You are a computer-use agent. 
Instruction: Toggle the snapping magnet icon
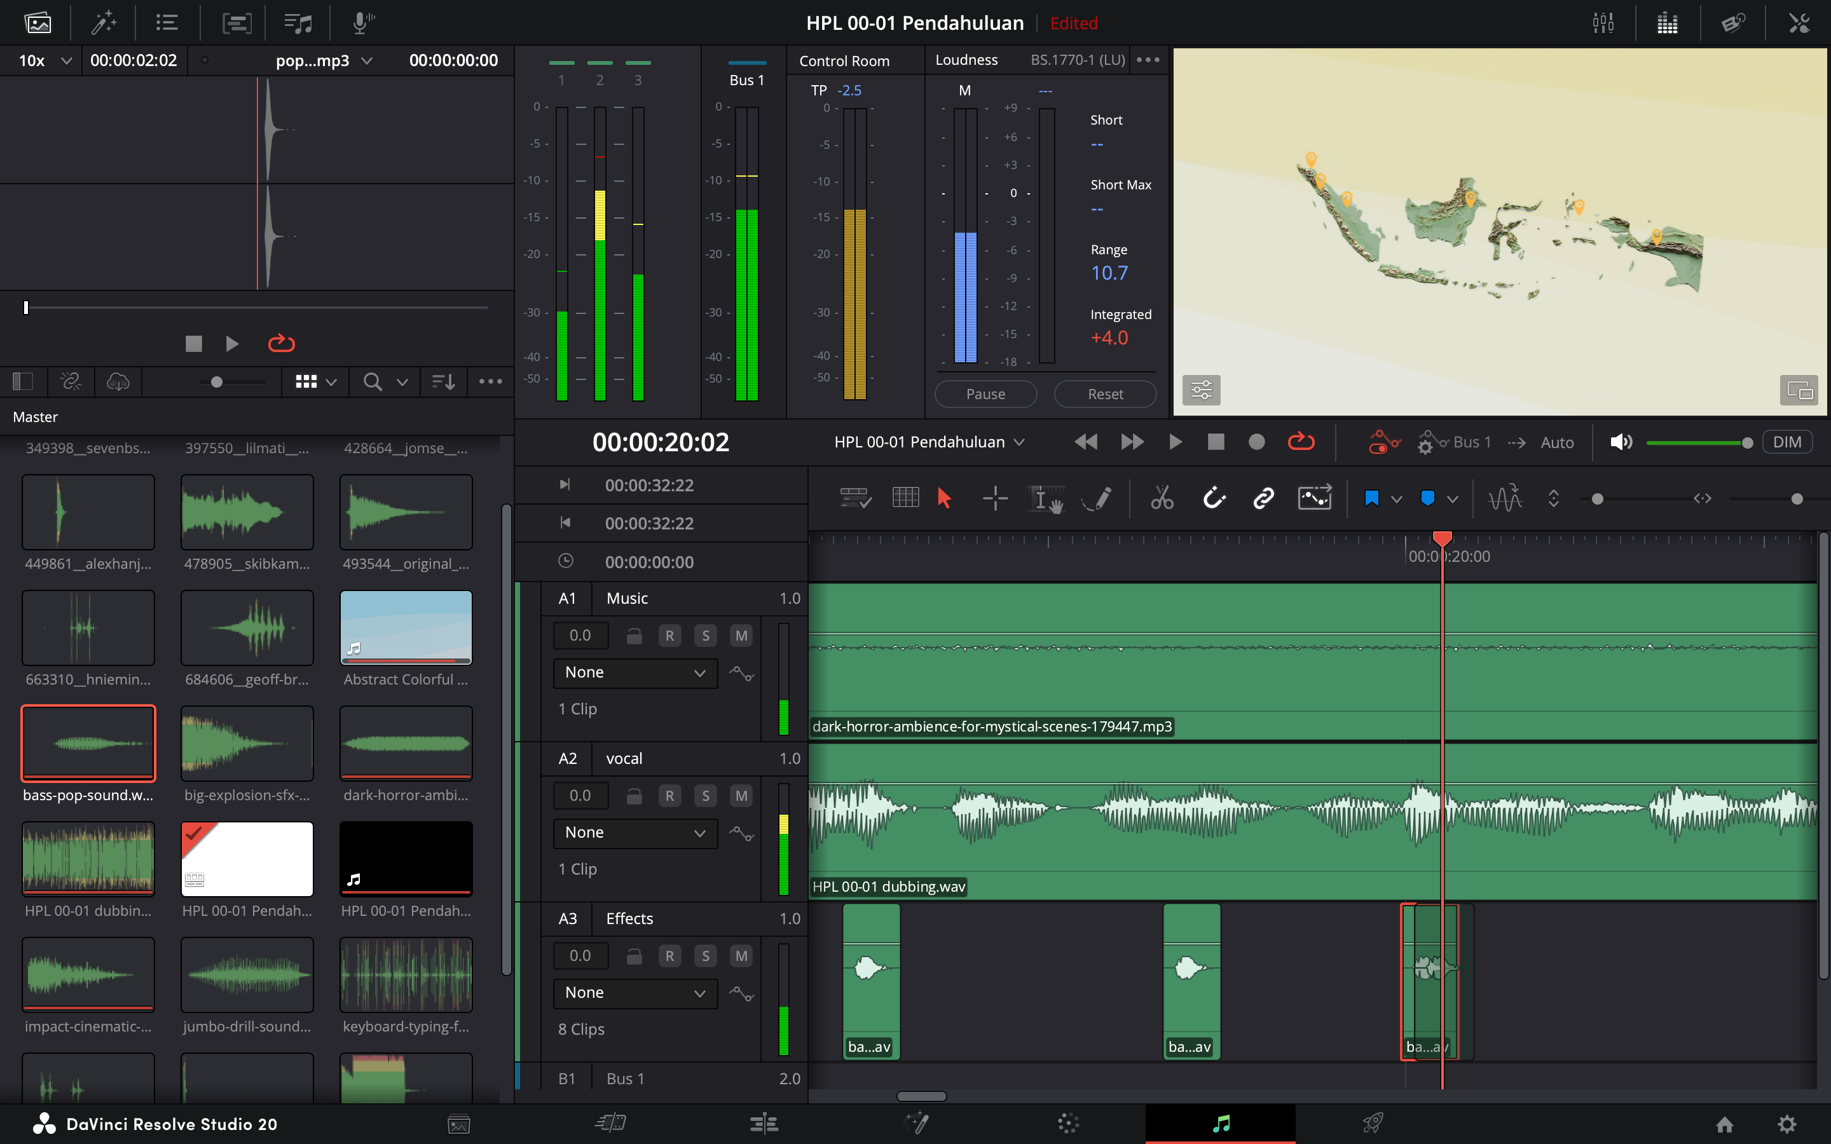click(1214, 499)
